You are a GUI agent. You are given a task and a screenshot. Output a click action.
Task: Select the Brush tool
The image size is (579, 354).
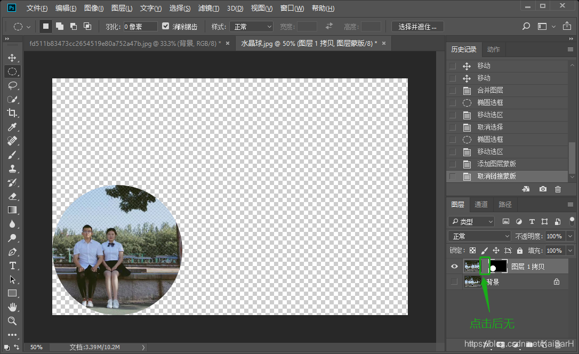[12, 155]
